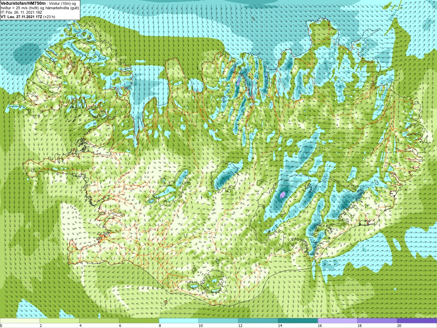The width and height of the screenshot is (437, 328).
Task: Click the legend scale label '2'
Action: [41, 326]
